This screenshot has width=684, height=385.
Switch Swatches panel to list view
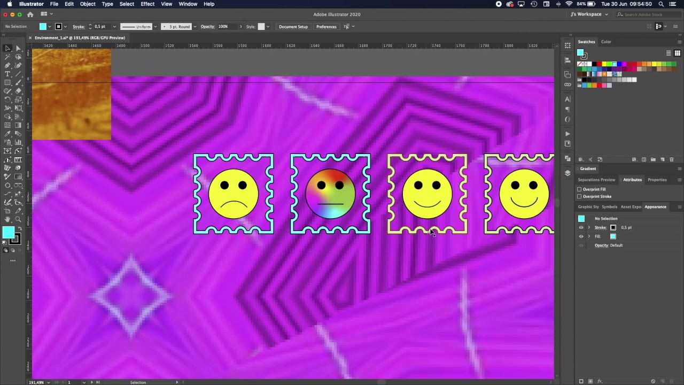point(669,53)
